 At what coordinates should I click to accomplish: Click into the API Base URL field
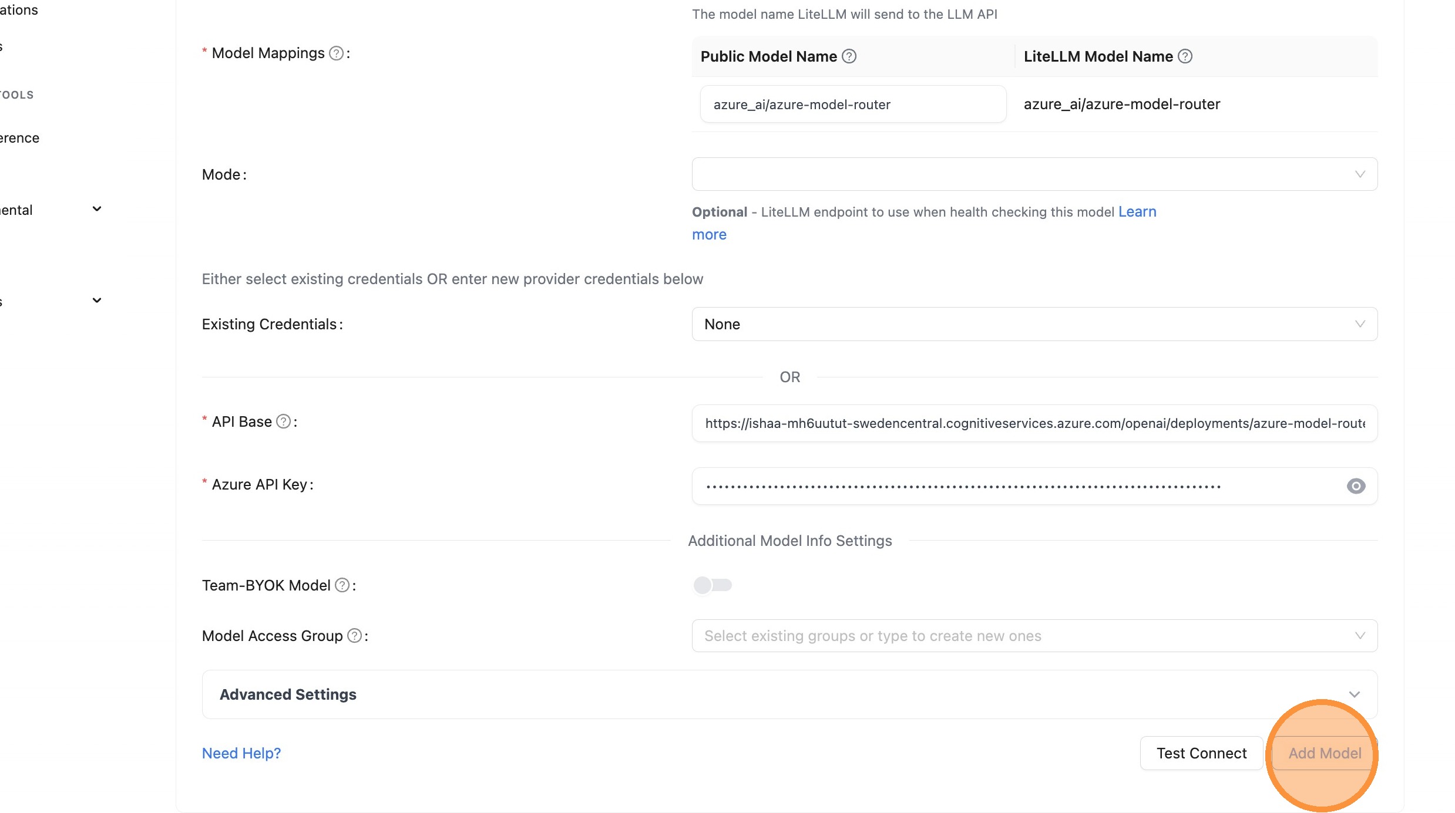coord(1034,423)
